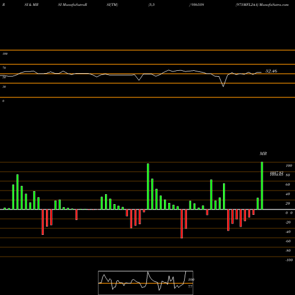
Task: Click the MunafaSutra.com title text with 975MFL24A
Action: (262, 5)
